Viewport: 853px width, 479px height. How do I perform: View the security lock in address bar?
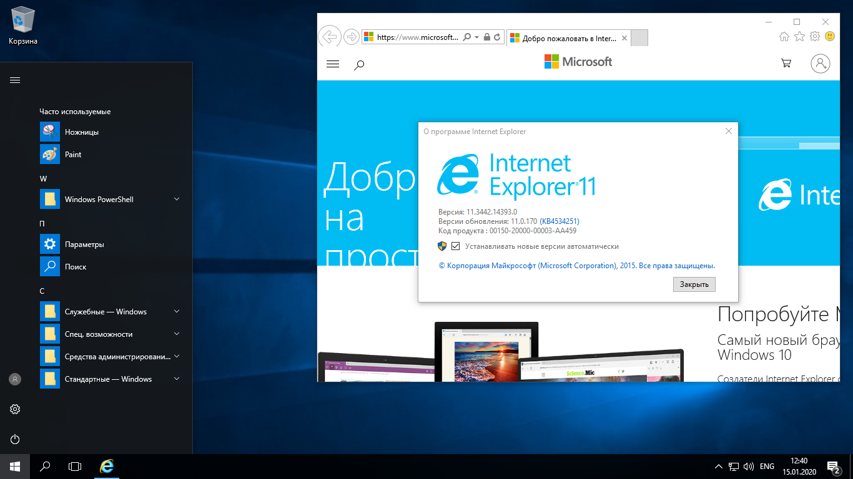(x=487, y=37)
